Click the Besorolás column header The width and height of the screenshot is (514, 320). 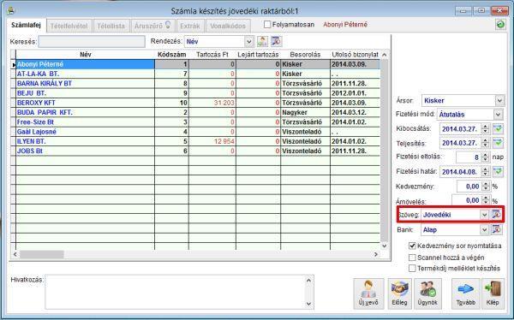[305, 55]
